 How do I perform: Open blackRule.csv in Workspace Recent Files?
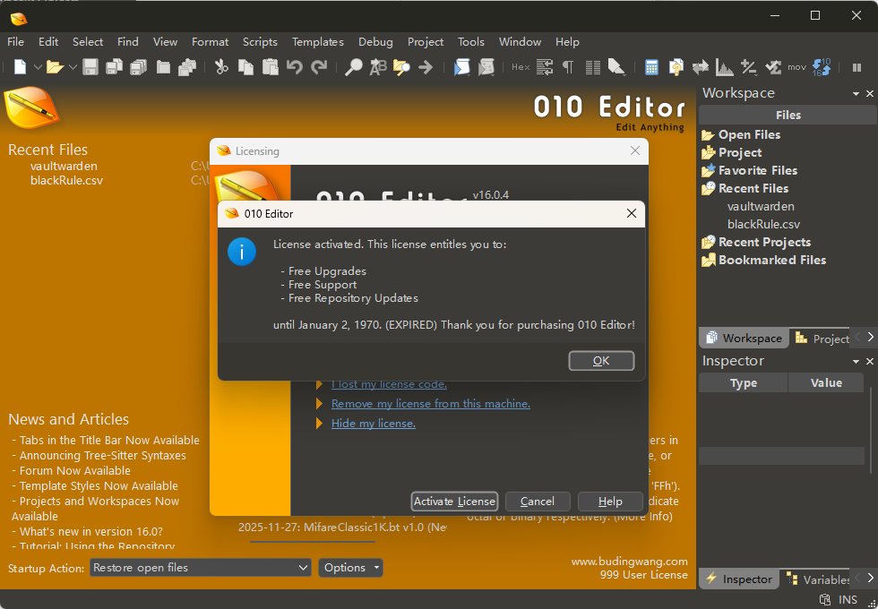click(x=763, y=225)
